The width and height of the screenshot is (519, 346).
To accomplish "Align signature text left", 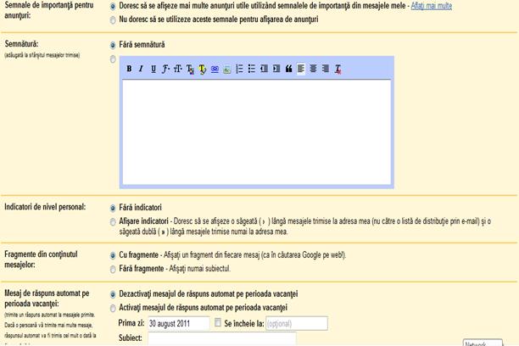I will [x=301, y=69].
